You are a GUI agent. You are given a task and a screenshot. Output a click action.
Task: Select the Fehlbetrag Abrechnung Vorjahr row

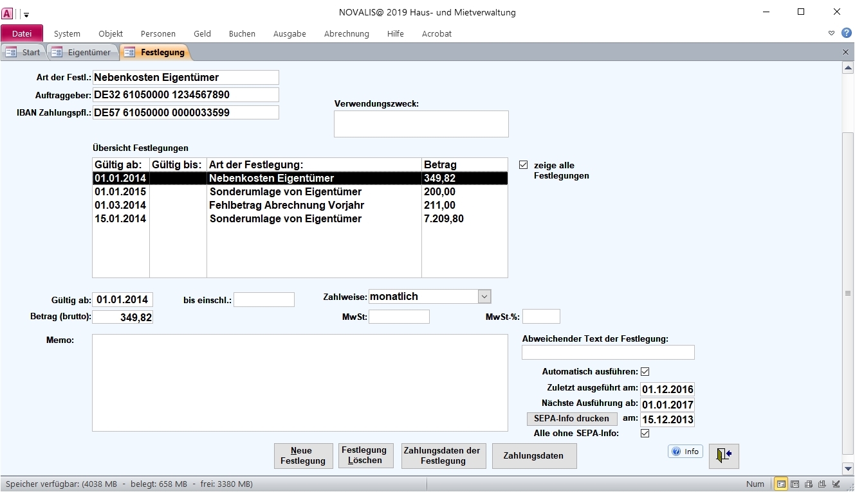tap(300, 206)
